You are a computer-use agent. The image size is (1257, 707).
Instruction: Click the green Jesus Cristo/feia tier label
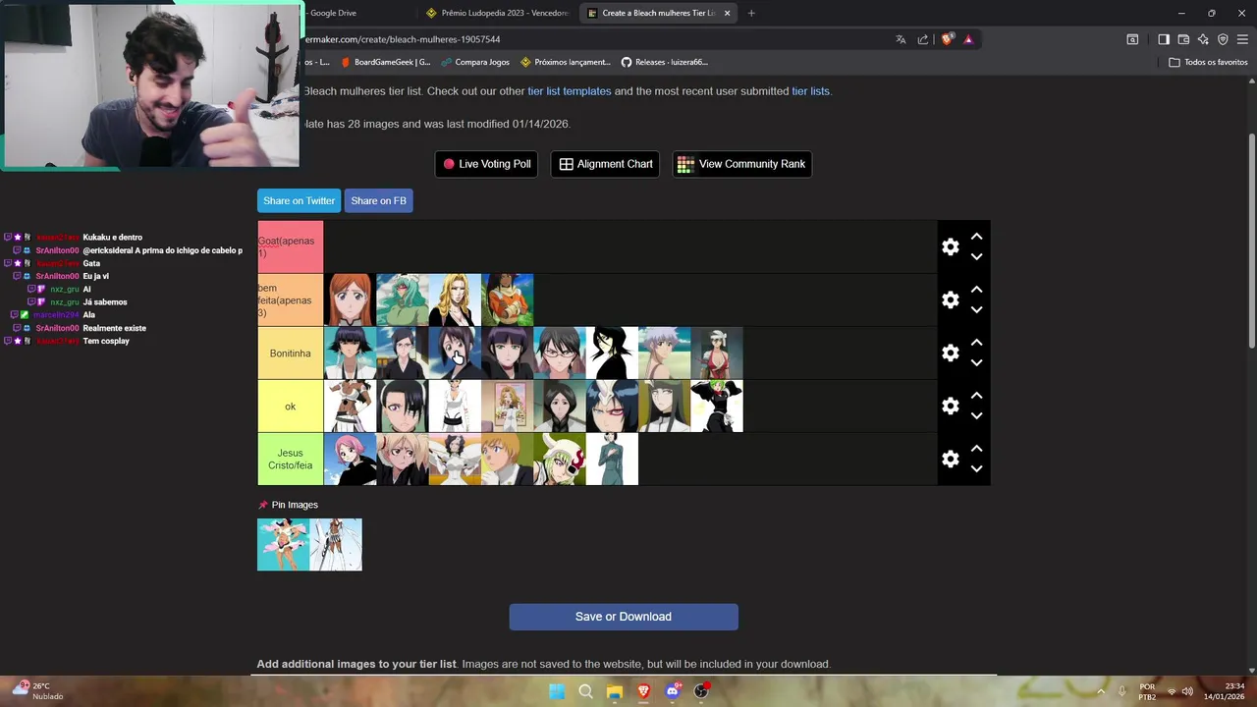click(290, 460)
